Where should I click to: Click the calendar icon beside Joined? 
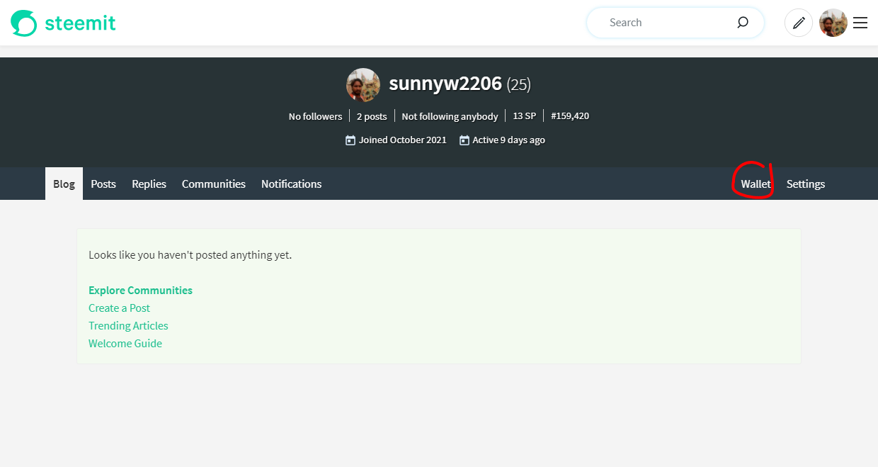pyautogui.click(x=350, y=140)
